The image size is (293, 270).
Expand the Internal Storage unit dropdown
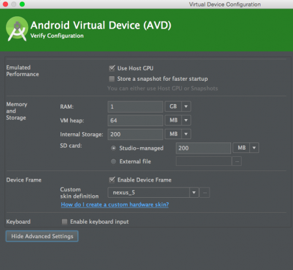pos(178,134)
